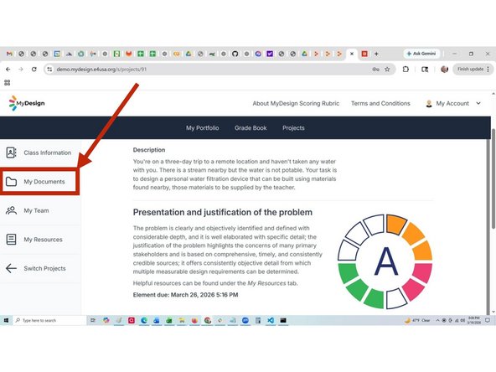Select the top orange wheel segment
The height and width of the screenshot is (372, 496).
point(396,224)
